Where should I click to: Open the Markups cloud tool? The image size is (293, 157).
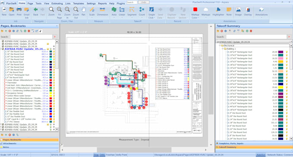206,12
